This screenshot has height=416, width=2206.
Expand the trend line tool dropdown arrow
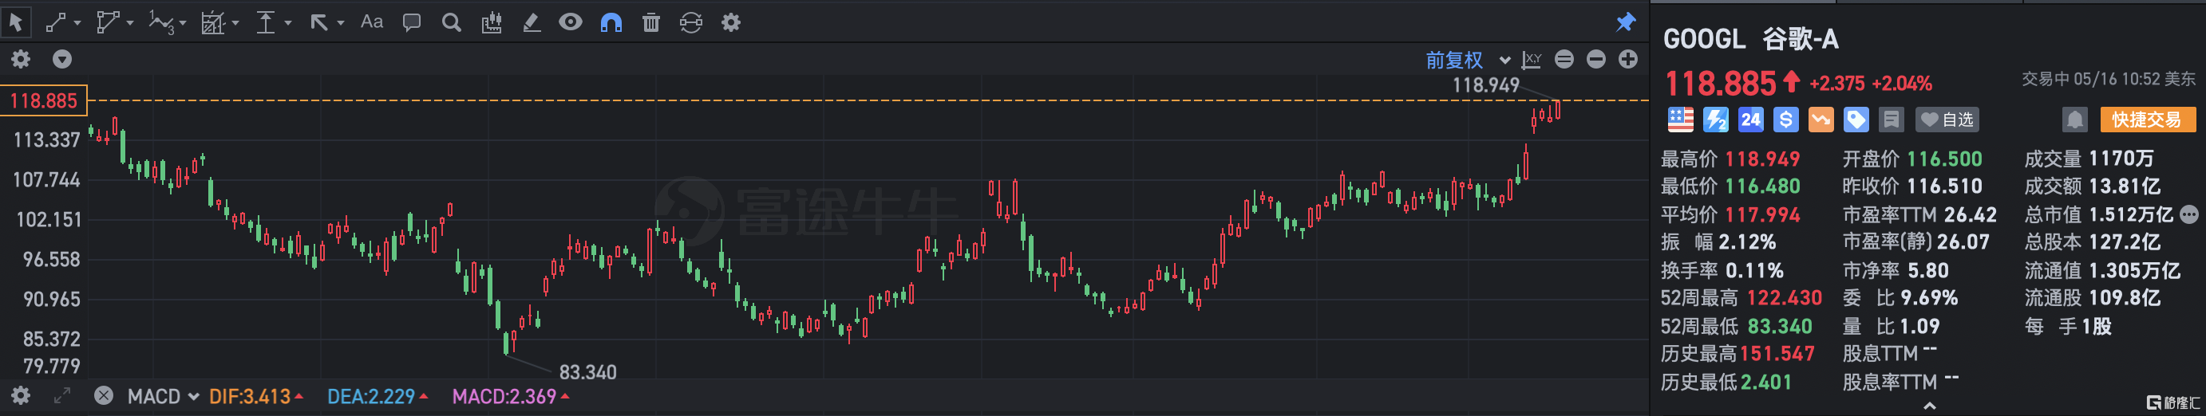tap(77, 23)
